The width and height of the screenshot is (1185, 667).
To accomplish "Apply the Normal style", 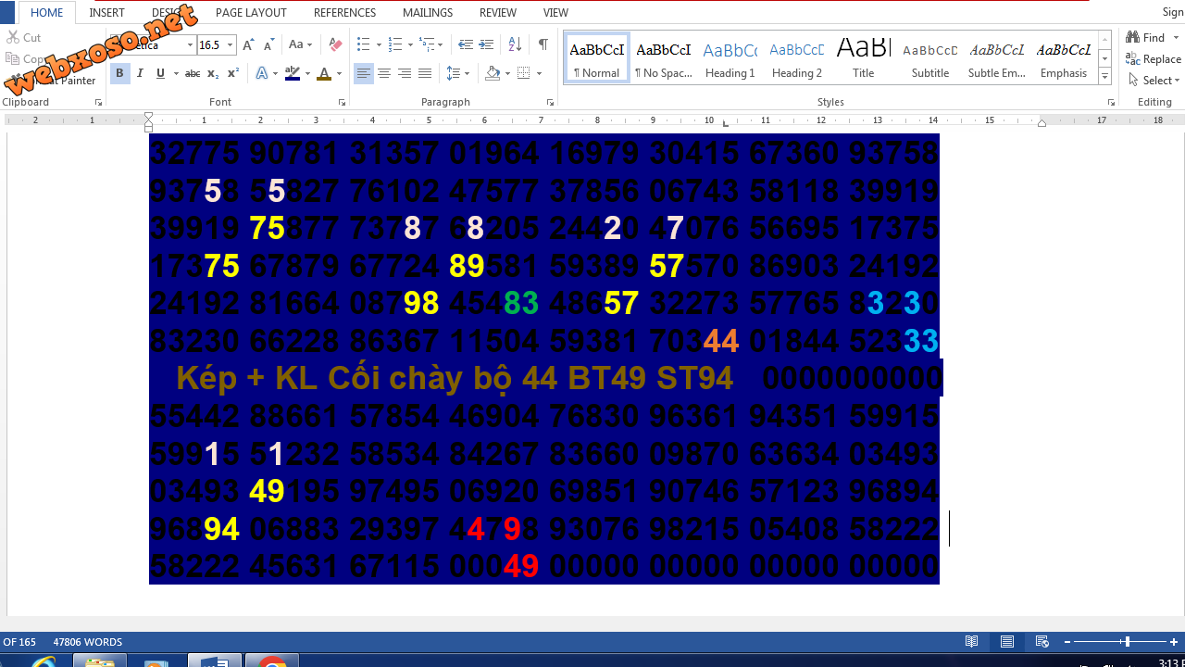I will 597,58.
